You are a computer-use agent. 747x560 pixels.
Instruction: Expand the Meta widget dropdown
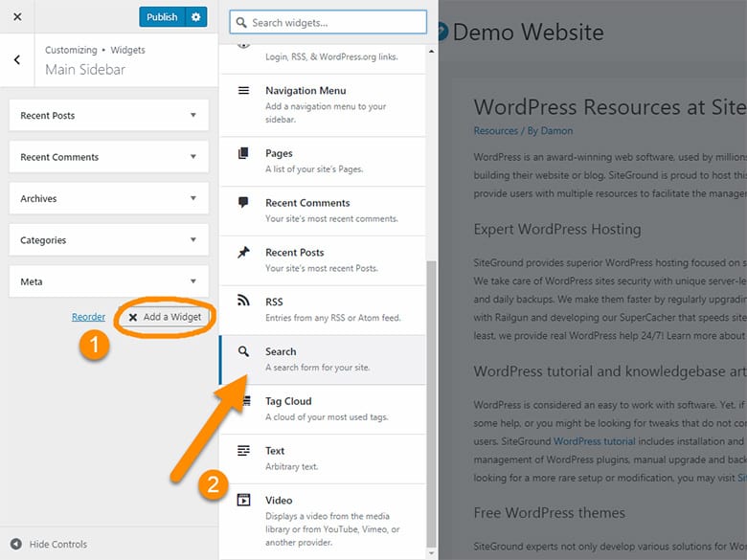[192, 280]
